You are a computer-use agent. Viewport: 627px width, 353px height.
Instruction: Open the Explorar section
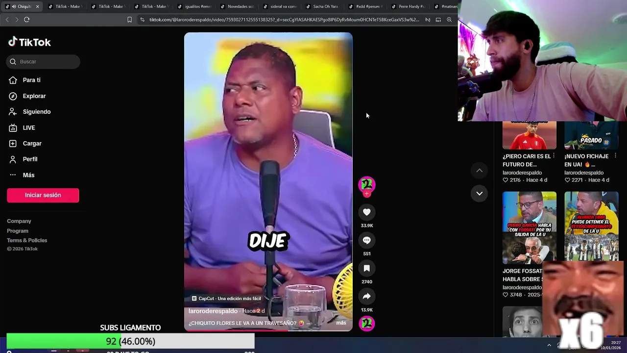pyautogui.click(x=34, y=96)
